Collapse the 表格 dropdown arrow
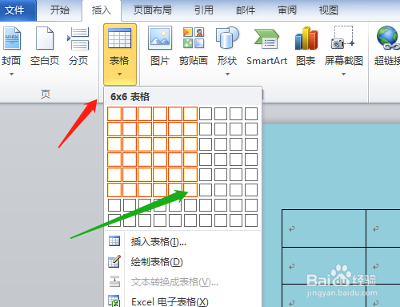The image size is (400, 307). click(x=119, y=74)
